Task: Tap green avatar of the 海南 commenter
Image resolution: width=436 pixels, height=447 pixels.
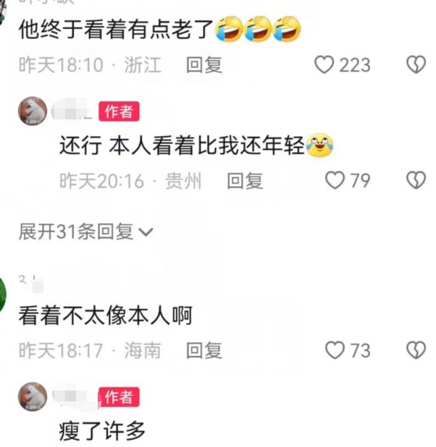Action: [x=2, y=294]
